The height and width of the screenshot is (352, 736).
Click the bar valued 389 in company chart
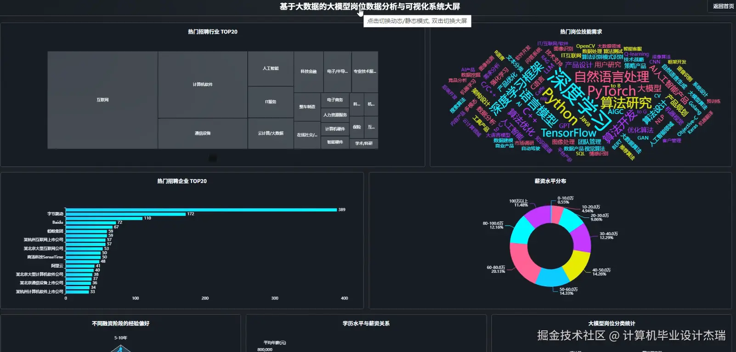201,210
